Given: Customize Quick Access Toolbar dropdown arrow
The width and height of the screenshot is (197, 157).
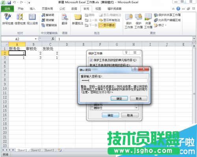Looking at the screenshot, I should point(29,2).
